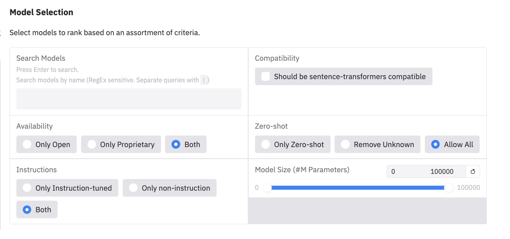Click the maximum model size field showing 100000
Image resolution: width=510 pixels, height=239 pixels.
(442, 171)
